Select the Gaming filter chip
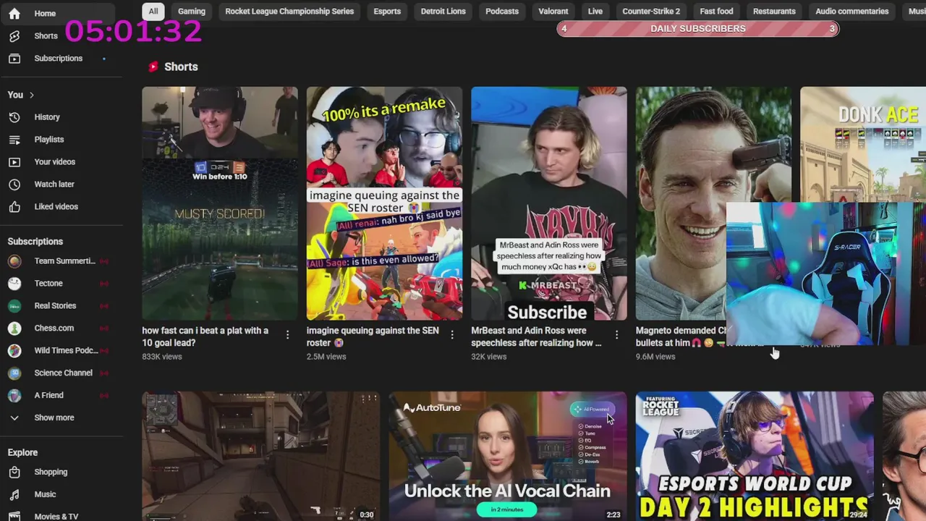Viewport: 926px width, 521px height. (192, 11)
